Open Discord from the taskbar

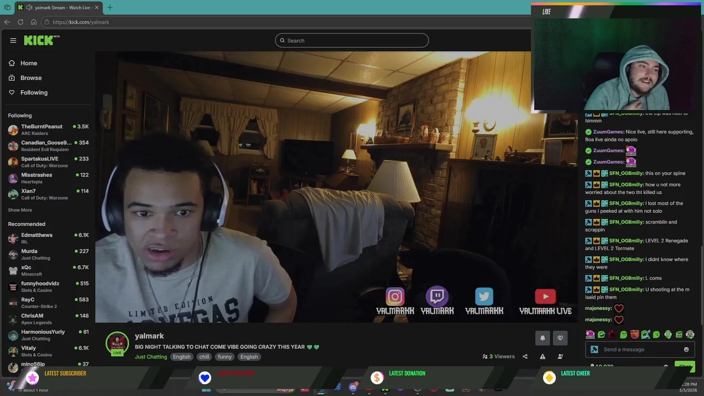(353, 387)
